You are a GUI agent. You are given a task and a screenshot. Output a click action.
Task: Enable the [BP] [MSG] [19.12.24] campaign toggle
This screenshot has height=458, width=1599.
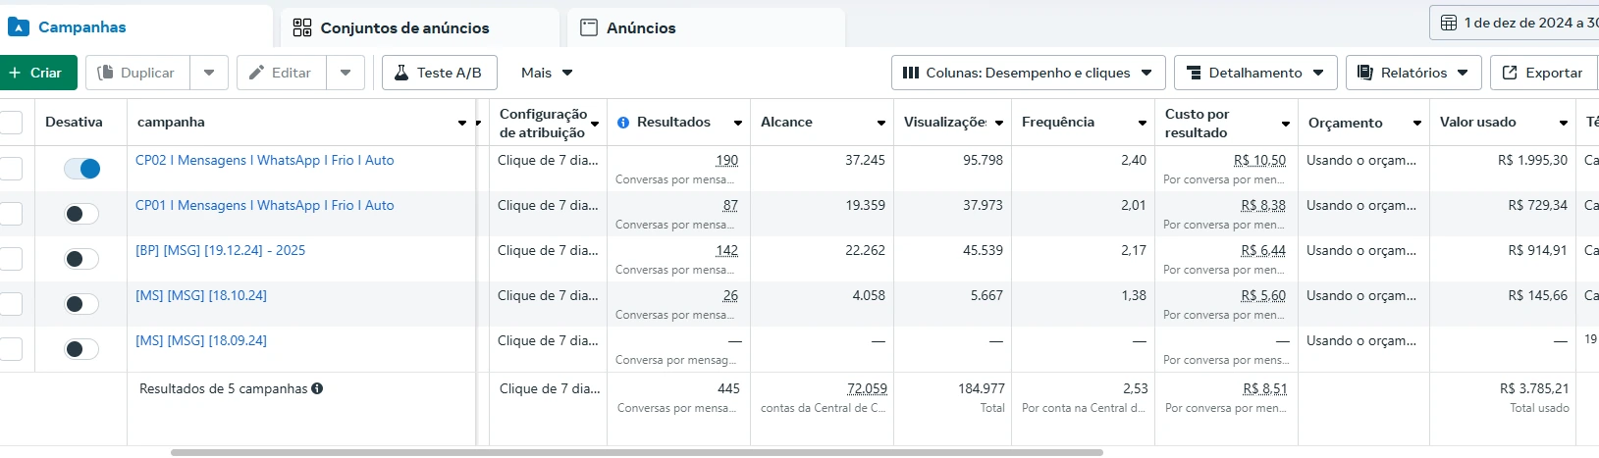(81, 259)
